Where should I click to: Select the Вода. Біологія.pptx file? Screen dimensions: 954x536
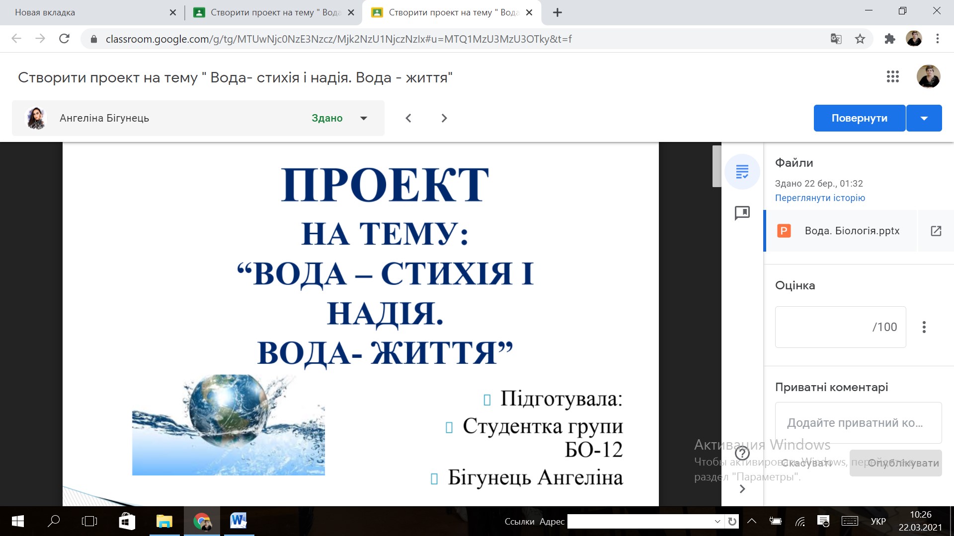(x=841, y=231)
